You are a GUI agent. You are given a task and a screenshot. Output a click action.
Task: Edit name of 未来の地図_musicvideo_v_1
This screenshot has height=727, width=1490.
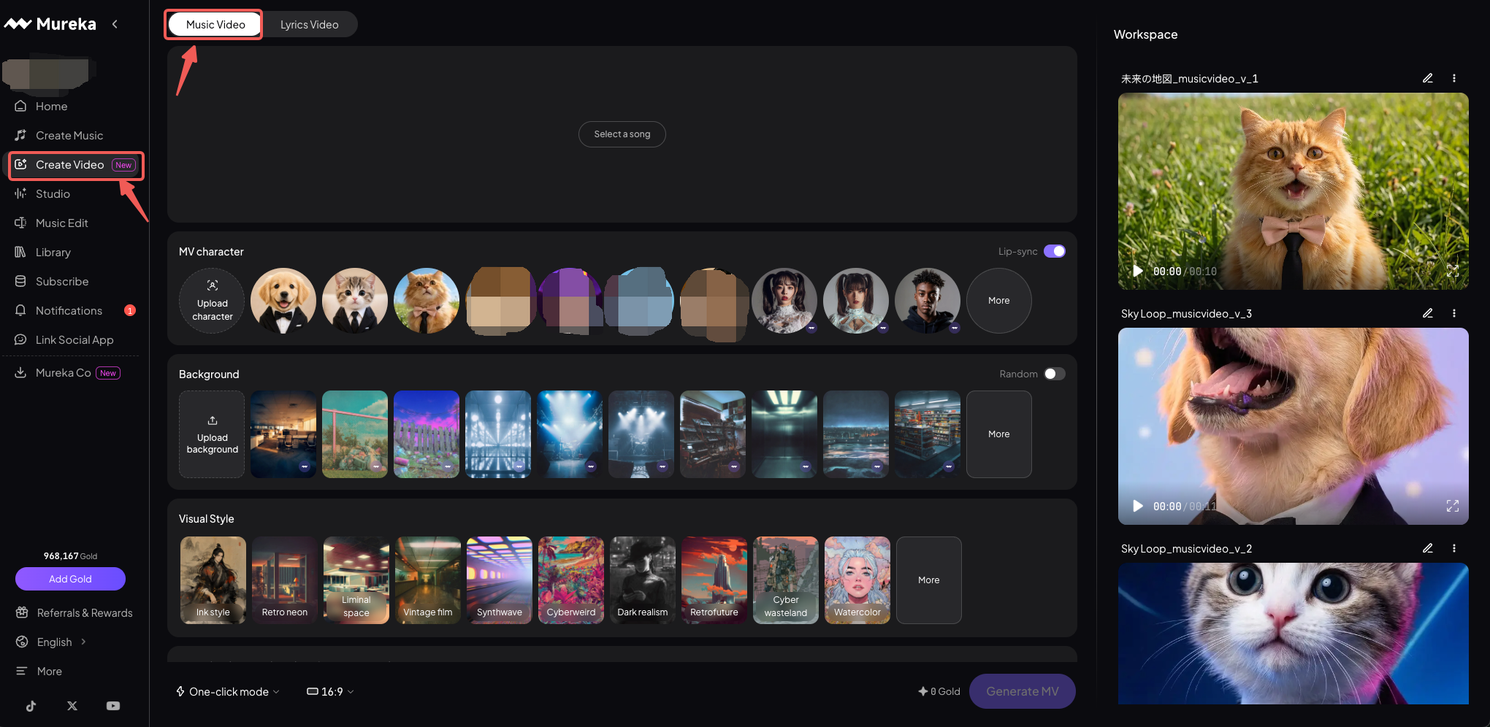tap(1427, 78)
